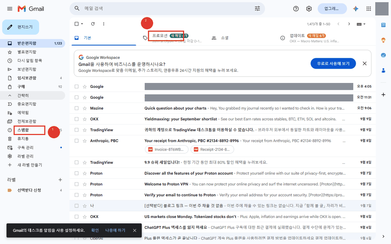Open the Receipt-2134-8 PDF attachment
Image resolution: width=391 pixels, height=244 pixels.
pos(212,149)
